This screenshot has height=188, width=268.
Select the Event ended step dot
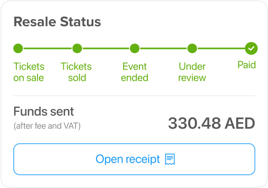135,48
